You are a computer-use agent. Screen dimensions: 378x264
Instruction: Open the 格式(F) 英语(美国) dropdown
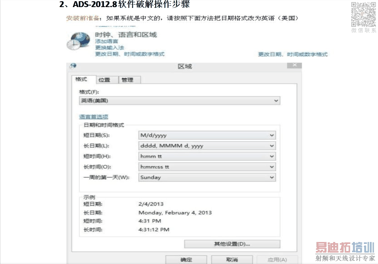(180, 101)
